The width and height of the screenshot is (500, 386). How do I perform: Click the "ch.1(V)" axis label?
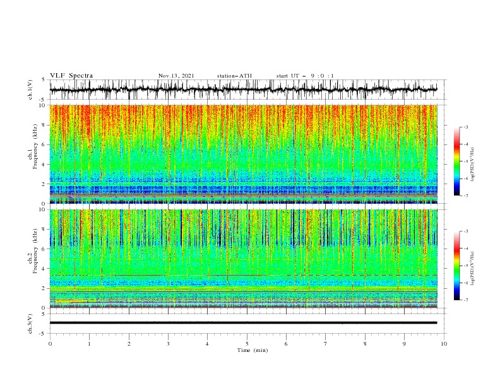[30, 90]
